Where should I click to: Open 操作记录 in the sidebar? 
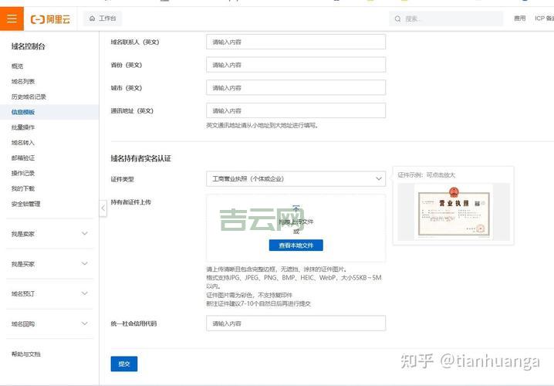(23, 173)
